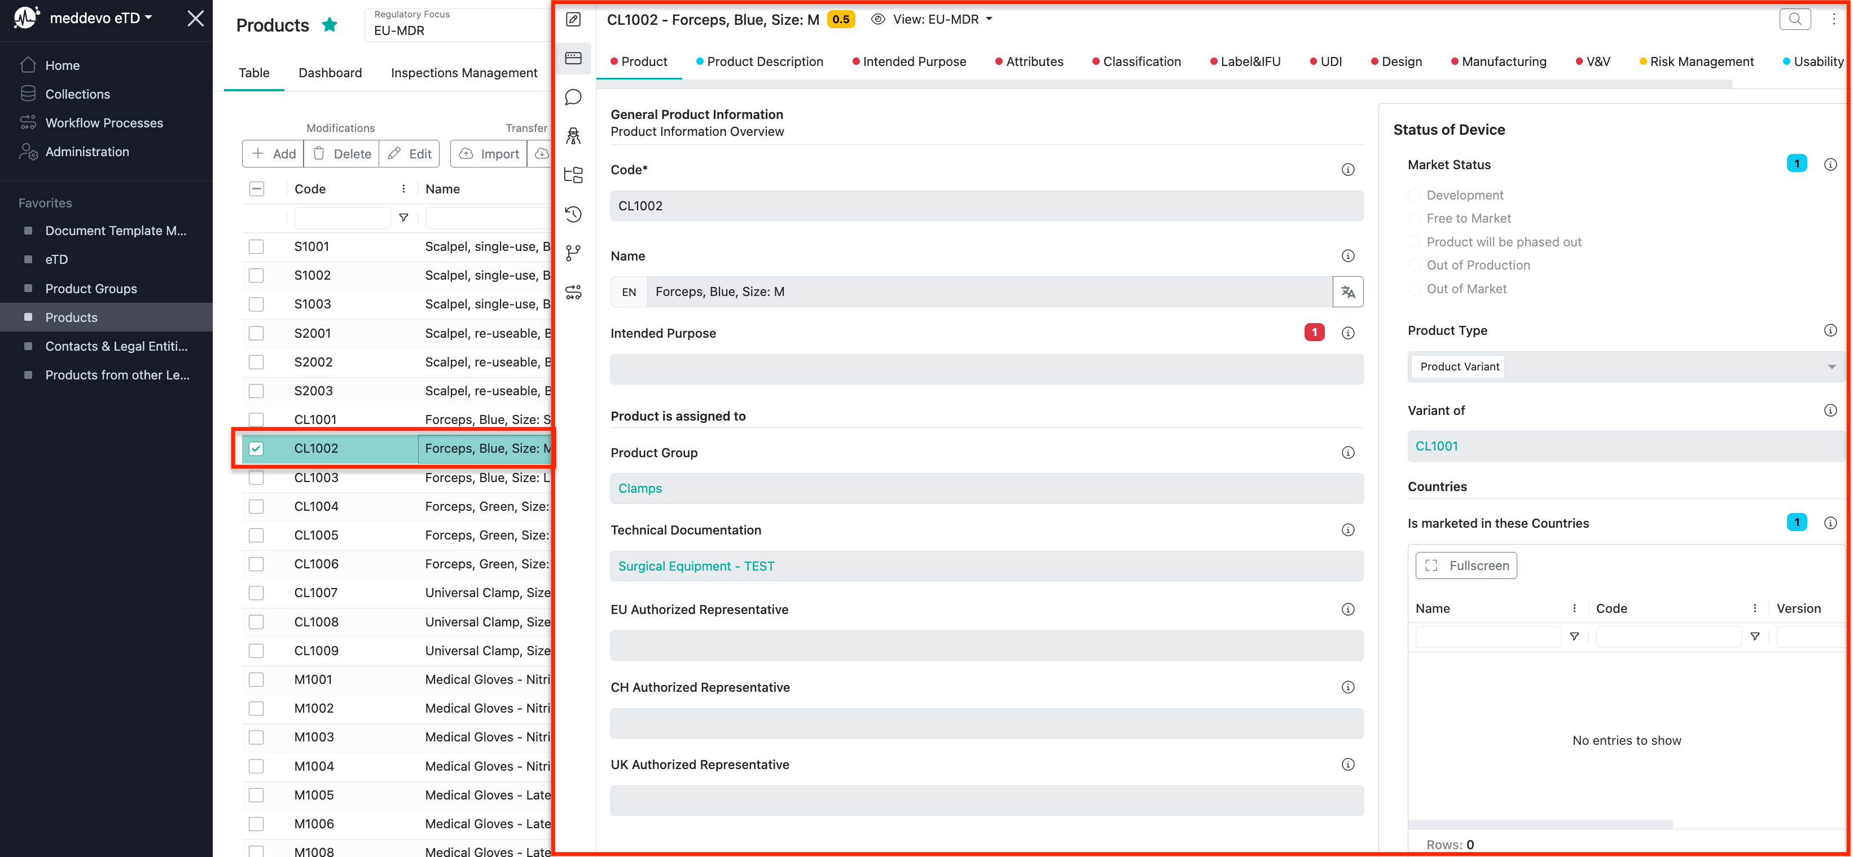This screenshot has height=857, width=1853.
Task: Click the Code column filter input
Action: (342, 217)
